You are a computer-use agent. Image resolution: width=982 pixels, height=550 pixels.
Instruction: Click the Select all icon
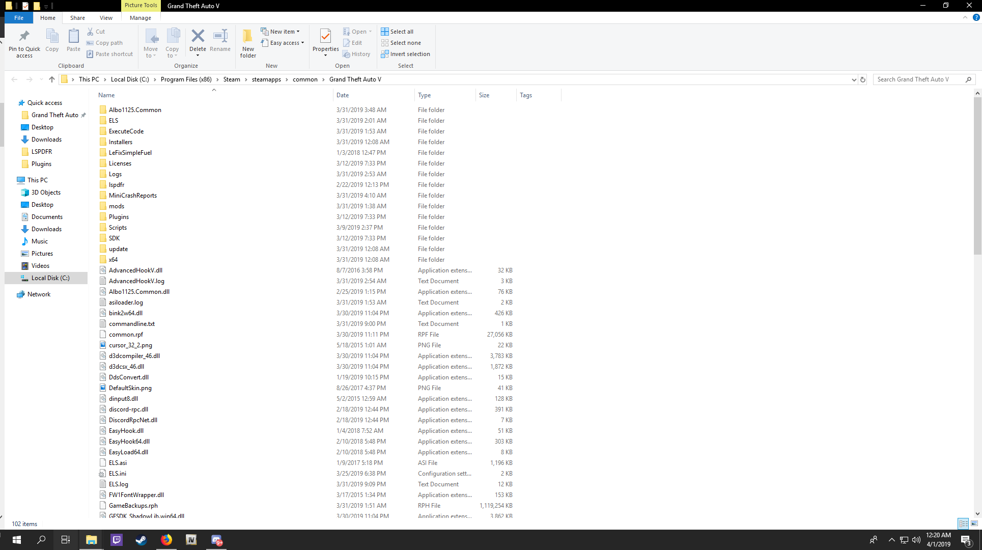pyautogui.click(x=385, y=32)
